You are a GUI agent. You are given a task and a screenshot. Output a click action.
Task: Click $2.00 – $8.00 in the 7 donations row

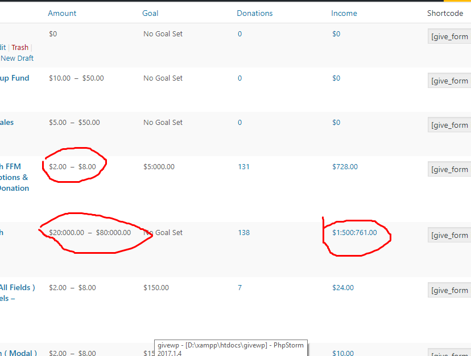72,288
